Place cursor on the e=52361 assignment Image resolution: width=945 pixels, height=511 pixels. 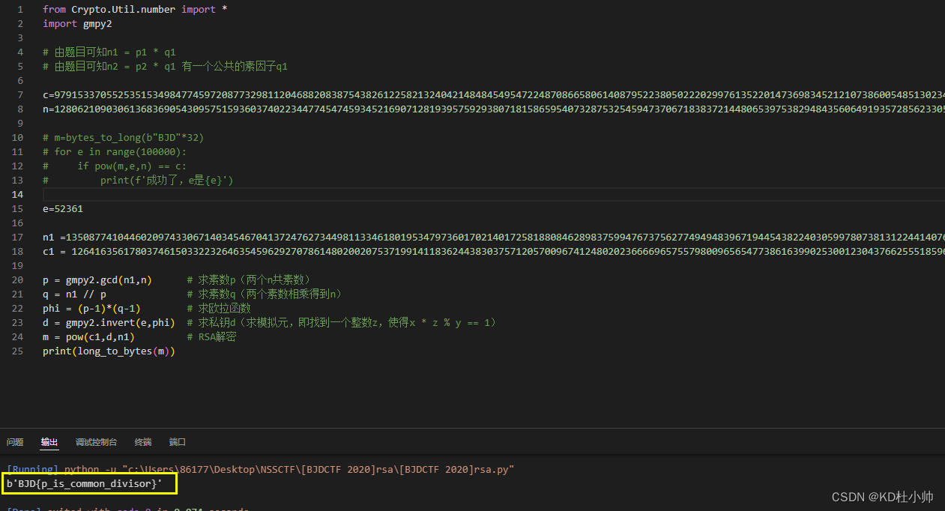click(64, 208)
